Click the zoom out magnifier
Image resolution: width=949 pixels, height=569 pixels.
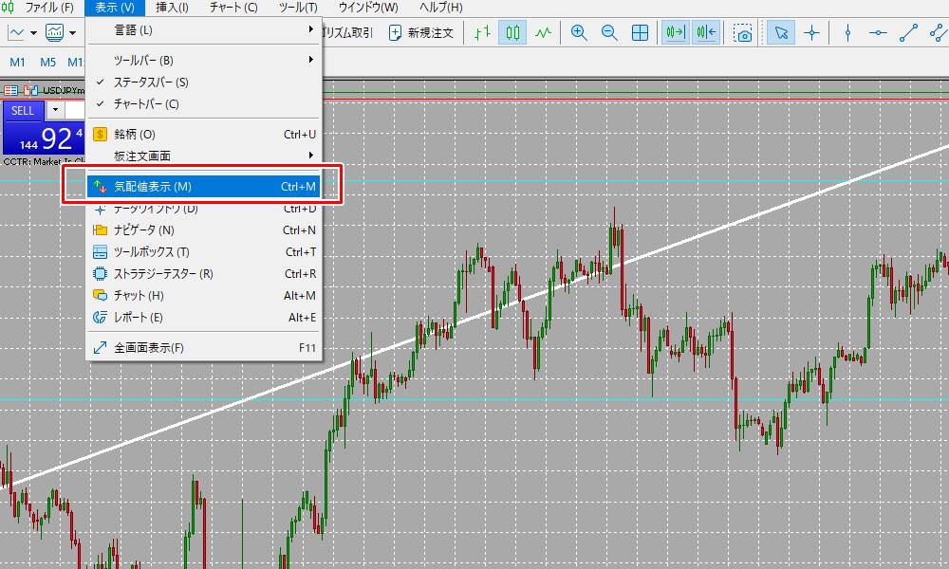coord(609,32)
